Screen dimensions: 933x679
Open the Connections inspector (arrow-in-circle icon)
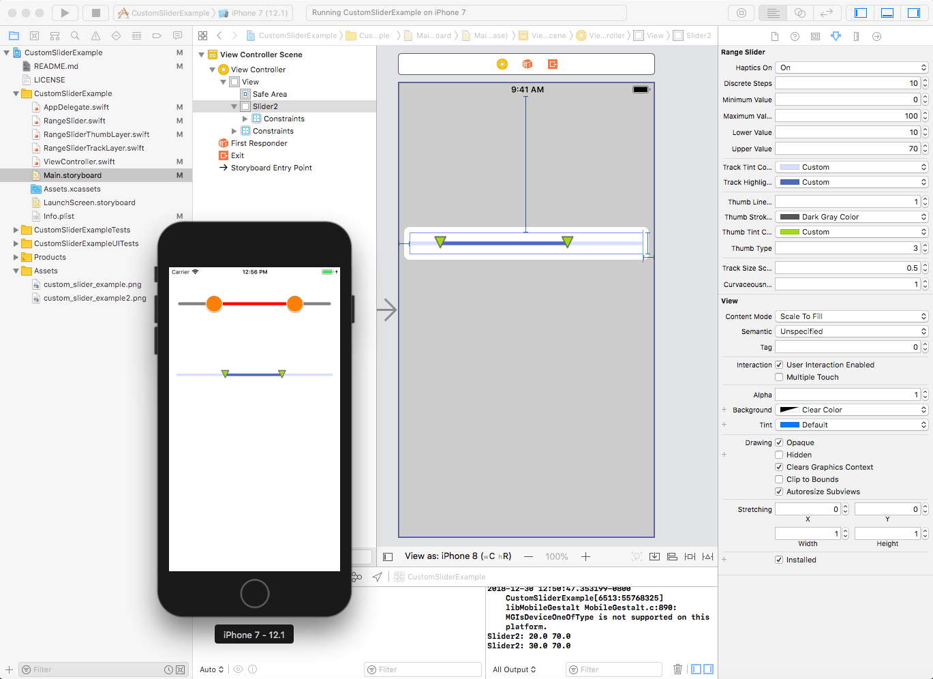pyautogui.click(x=877, y=36)
